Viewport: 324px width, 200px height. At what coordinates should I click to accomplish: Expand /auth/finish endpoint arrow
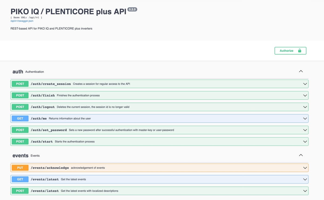coord(305,95)
